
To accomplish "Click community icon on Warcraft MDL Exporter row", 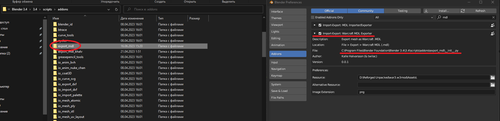I will [x=492, y=33].
